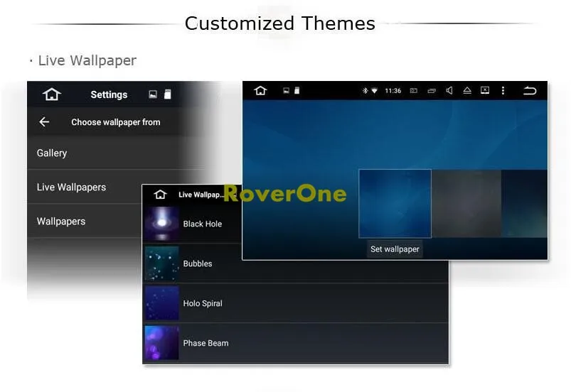Viewport: 571px width, 392px height.
Task: Open Phase Beam thumbnail preview
Action: pyautogui.click(x=162, y=343)
